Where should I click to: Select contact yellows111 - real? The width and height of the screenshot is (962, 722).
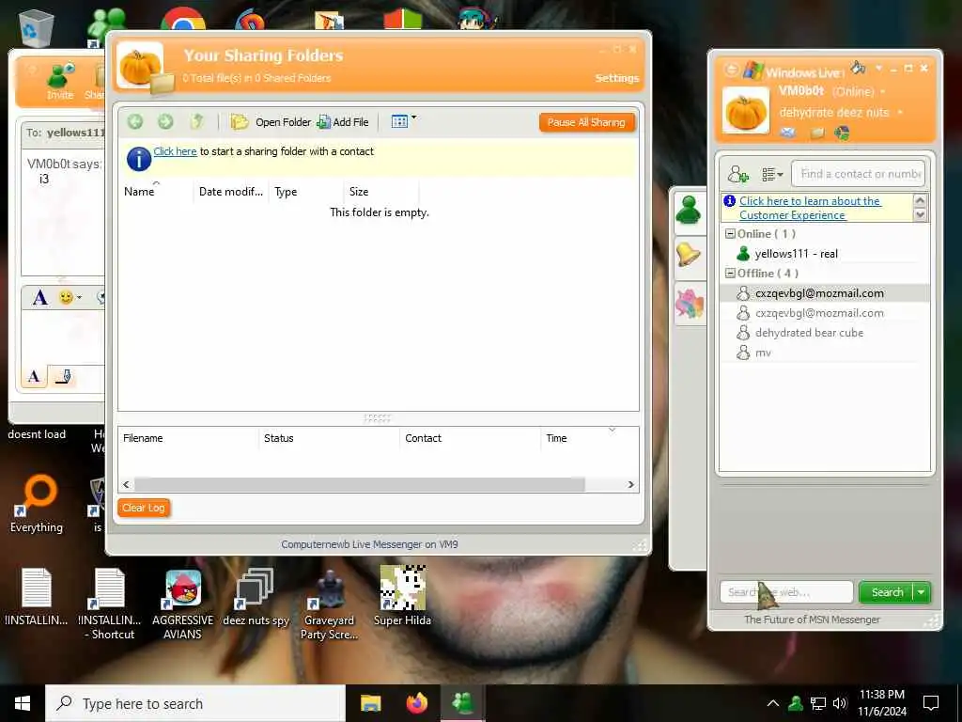tap(825, 254)
